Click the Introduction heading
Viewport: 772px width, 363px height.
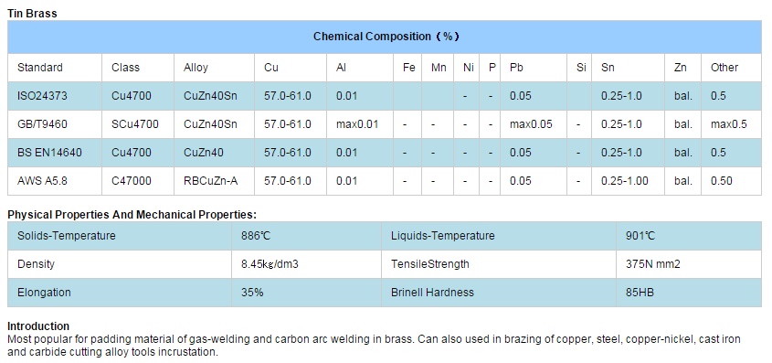coord(38,326)
